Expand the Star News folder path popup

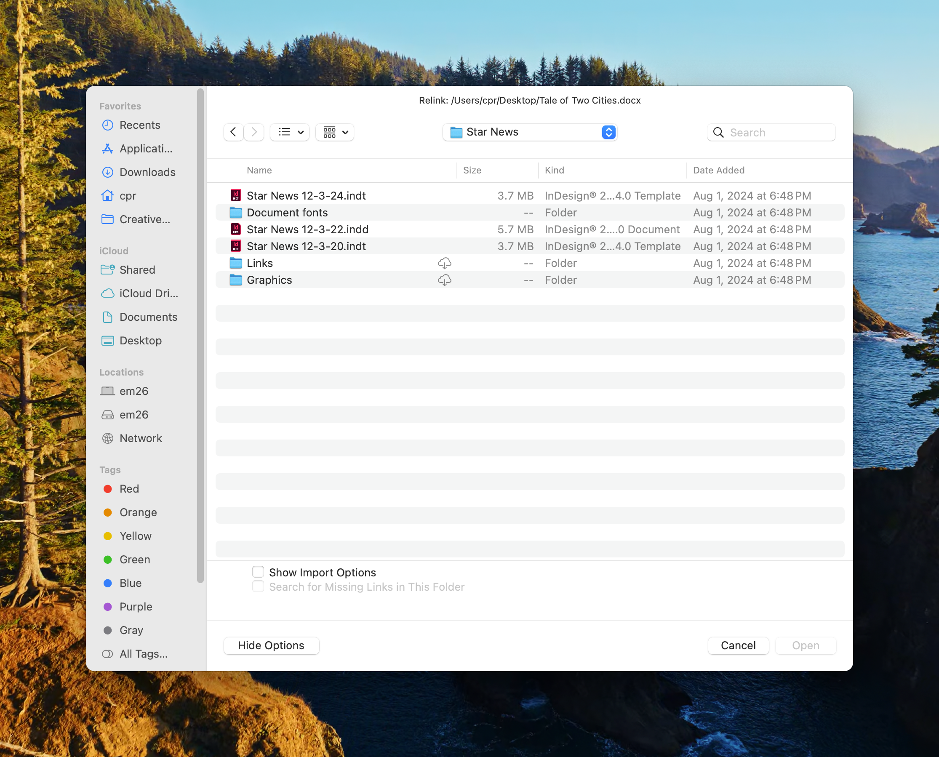coord(529,132)
